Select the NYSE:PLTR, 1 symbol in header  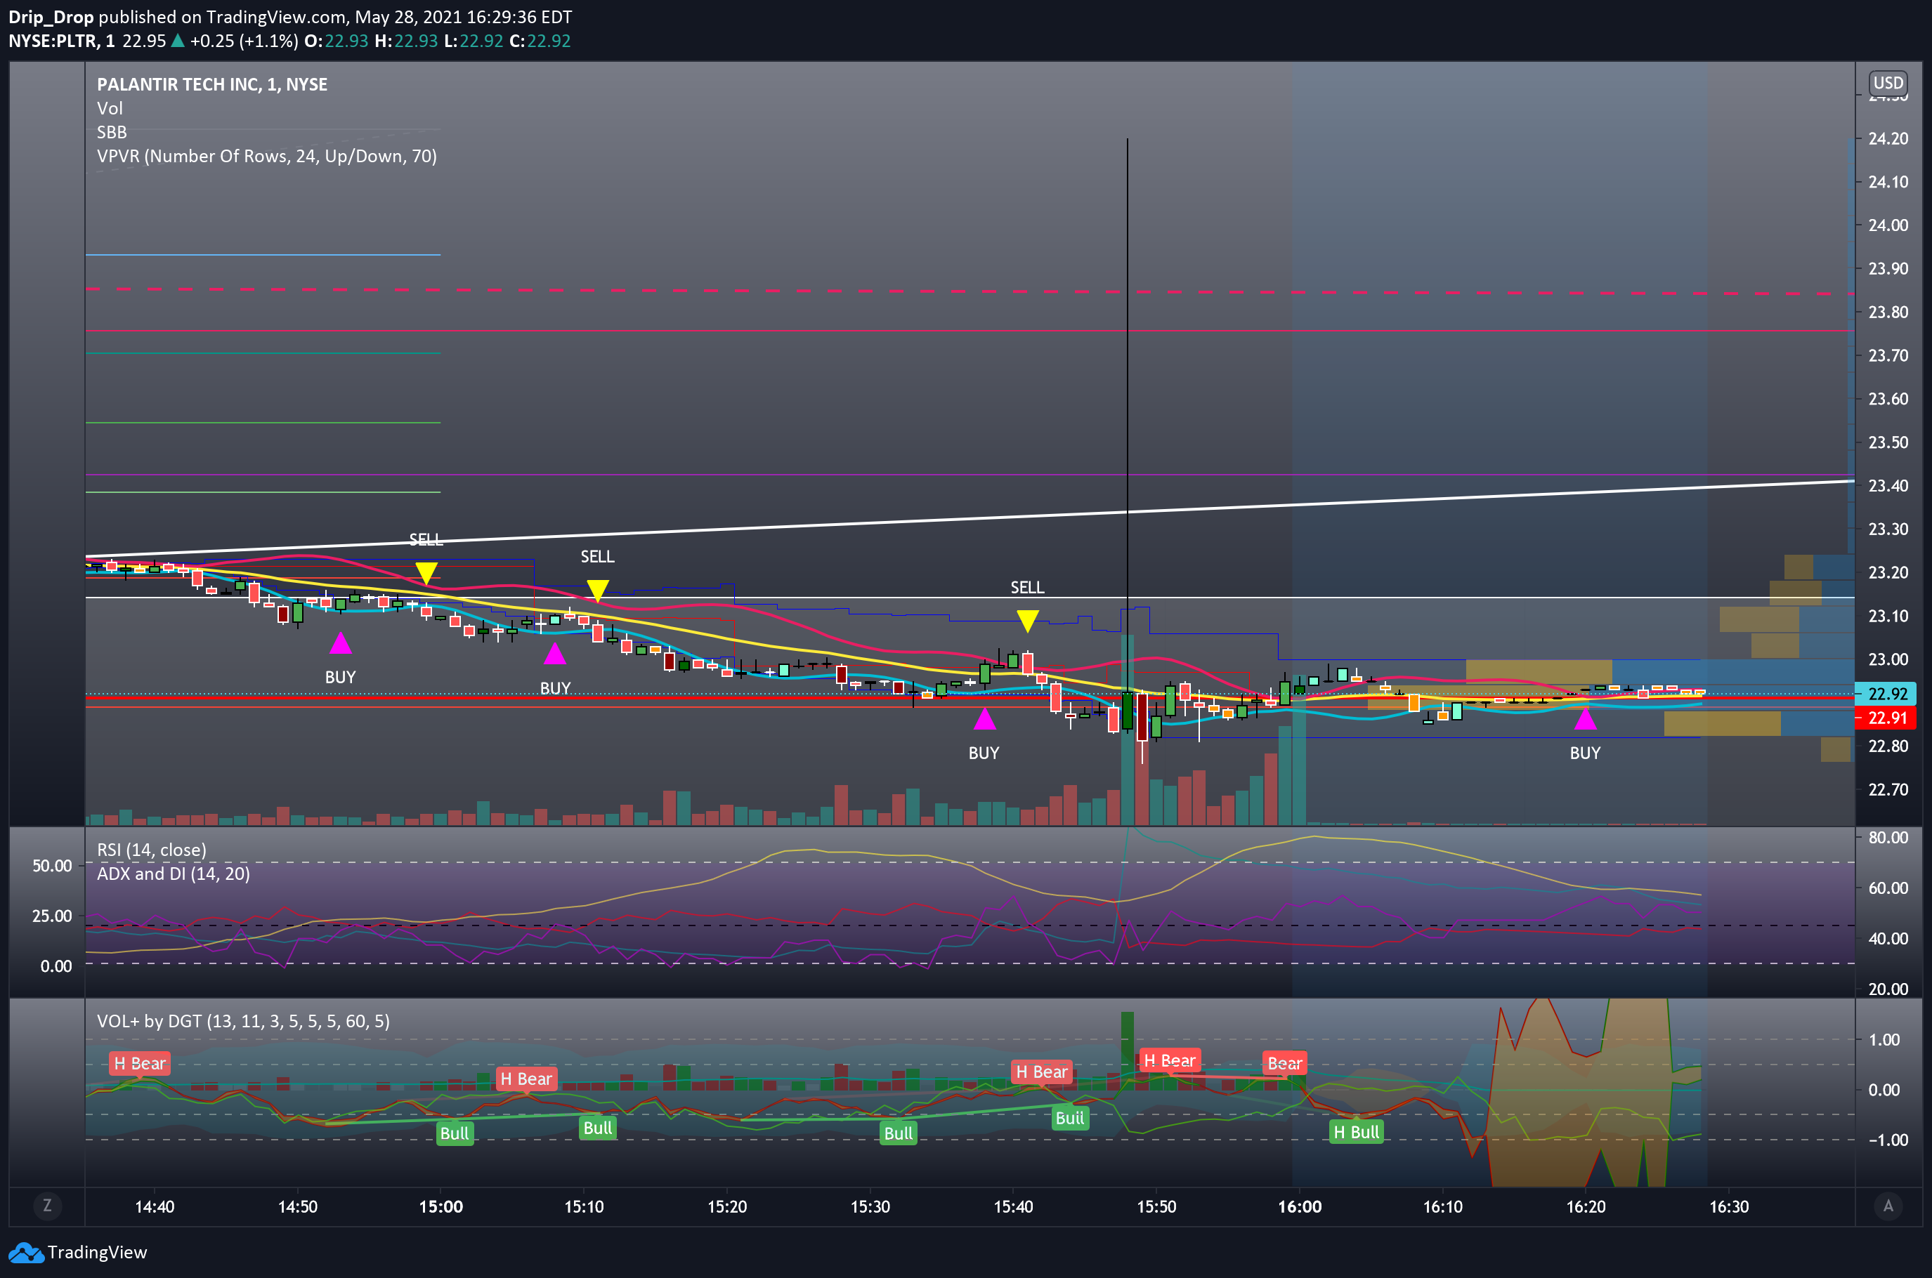[x=62, y=41]
